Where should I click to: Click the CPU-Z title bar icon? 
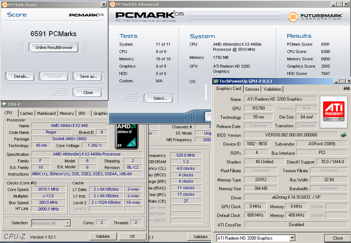tap(4, 104)
